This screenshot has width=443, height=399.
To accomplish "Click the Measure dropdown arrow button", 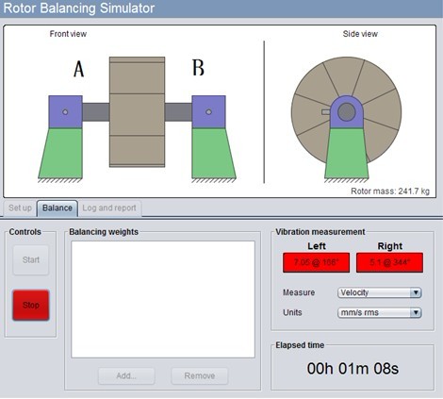I will click(x=416, y=292).
